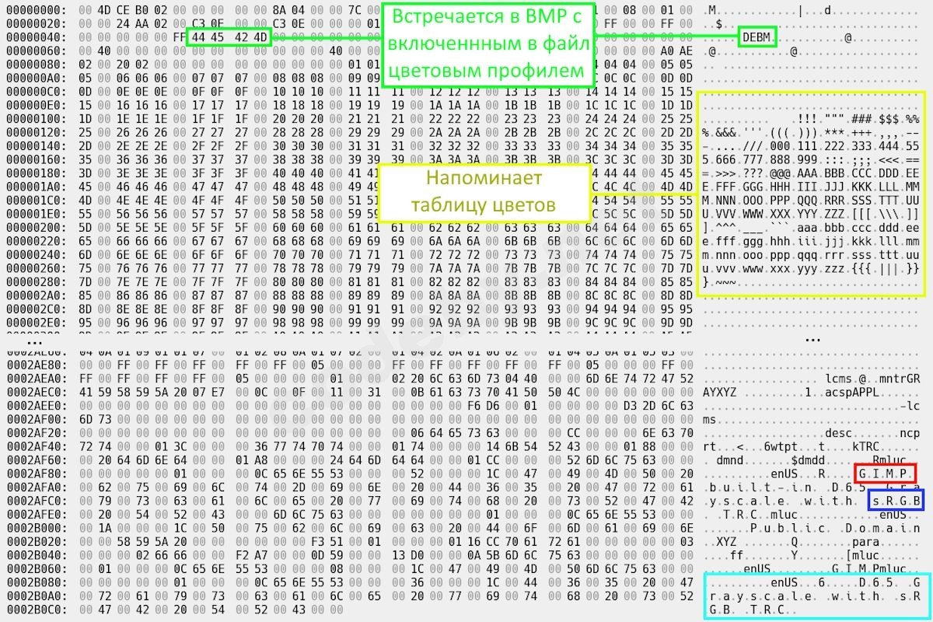The image size is (933, 622).
Task: Click the offset 00000240:
Action: (36, 255)
